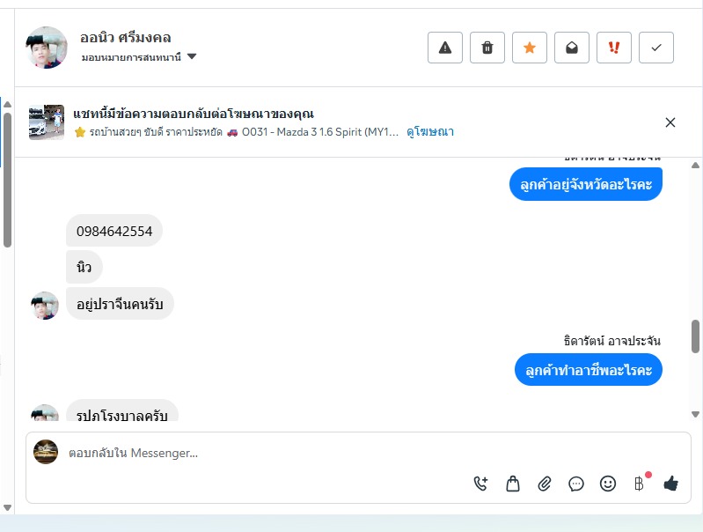The width and height of the screenshot is (703, 532).
Task: Click the red exclamation priority icon
Action: coord(614,48)
